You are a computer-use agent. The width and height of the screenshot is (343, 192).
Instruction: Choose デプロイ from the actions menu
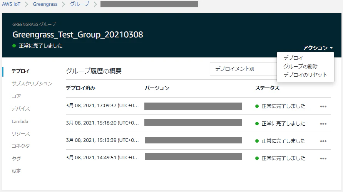tap(293, 58)
